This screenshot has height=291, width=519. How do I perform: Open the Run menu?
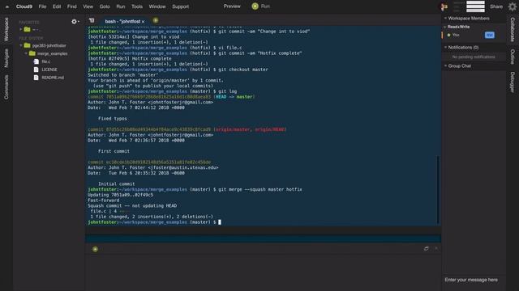point(121,6)
